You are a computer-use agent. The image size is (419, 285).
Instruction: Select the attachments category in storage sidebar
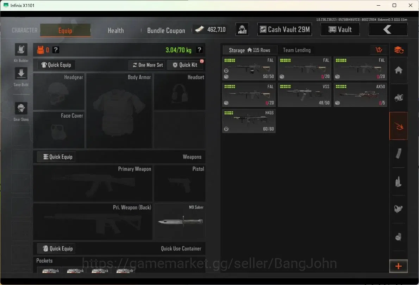point(399,209)
